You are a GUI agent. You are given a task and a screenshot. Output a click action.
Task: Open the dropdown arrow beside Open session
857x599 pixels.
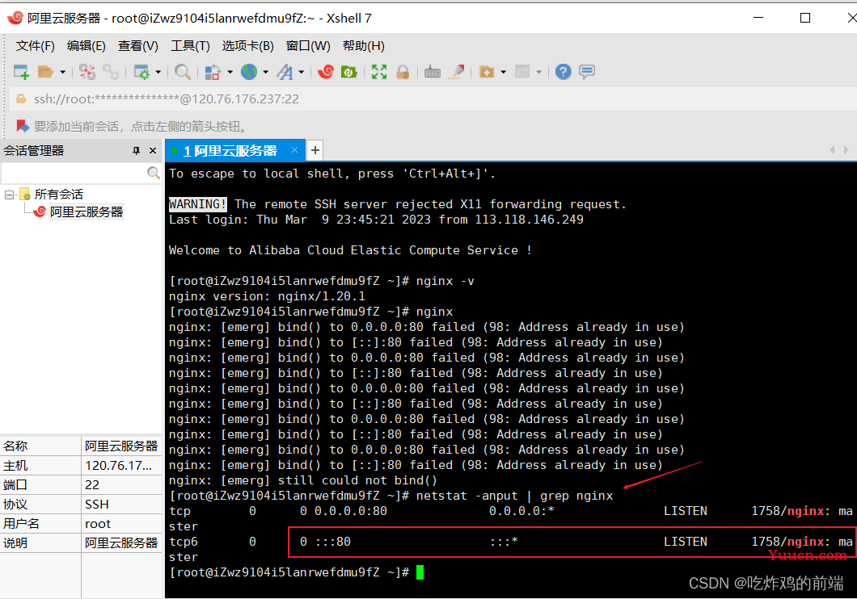pos(62,72)
